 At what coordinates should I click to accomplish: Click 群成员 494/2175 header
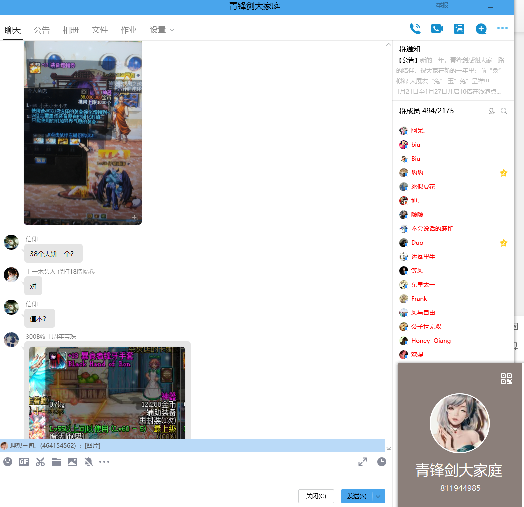tap(426, 111)
